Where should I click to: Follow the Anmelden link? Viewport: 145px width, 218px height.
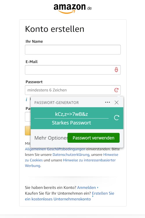pos(86,187)
